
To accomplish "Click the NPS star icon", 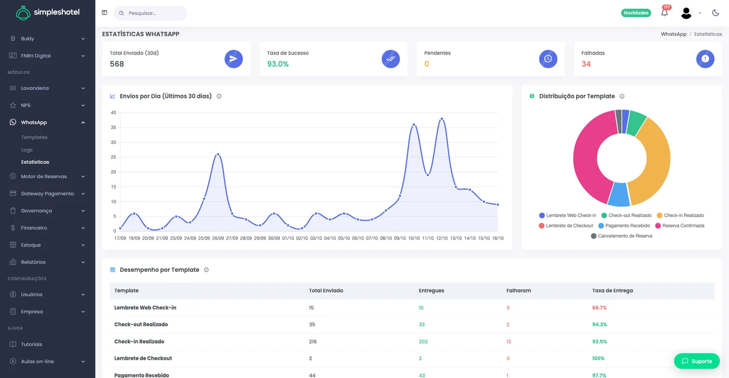I will [x=13, y=105].
